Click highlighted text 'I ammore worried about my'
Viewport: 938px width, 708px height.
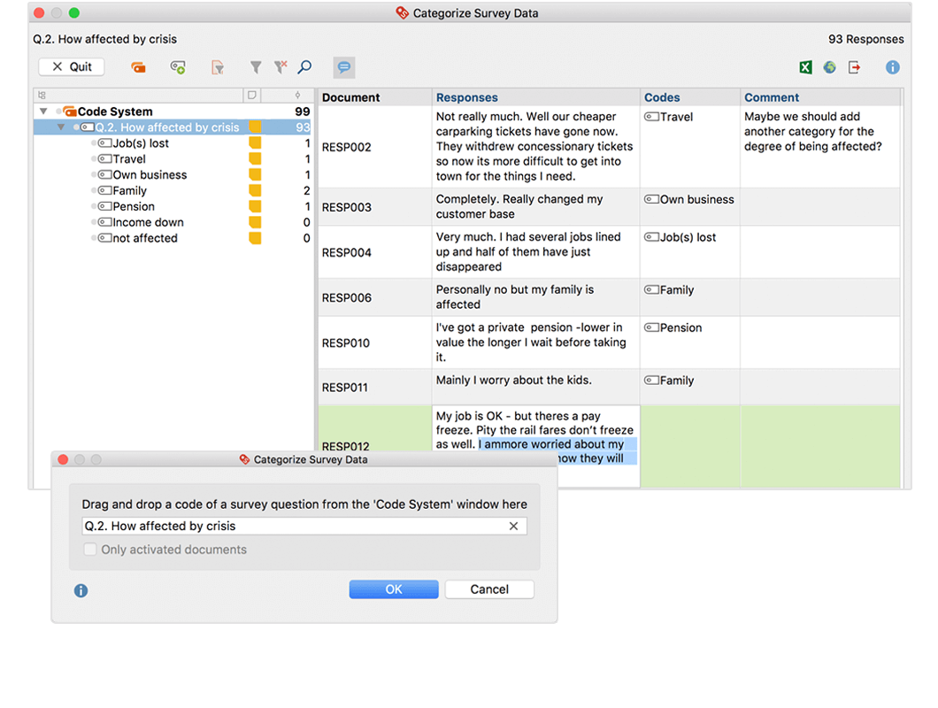(551, 444)
